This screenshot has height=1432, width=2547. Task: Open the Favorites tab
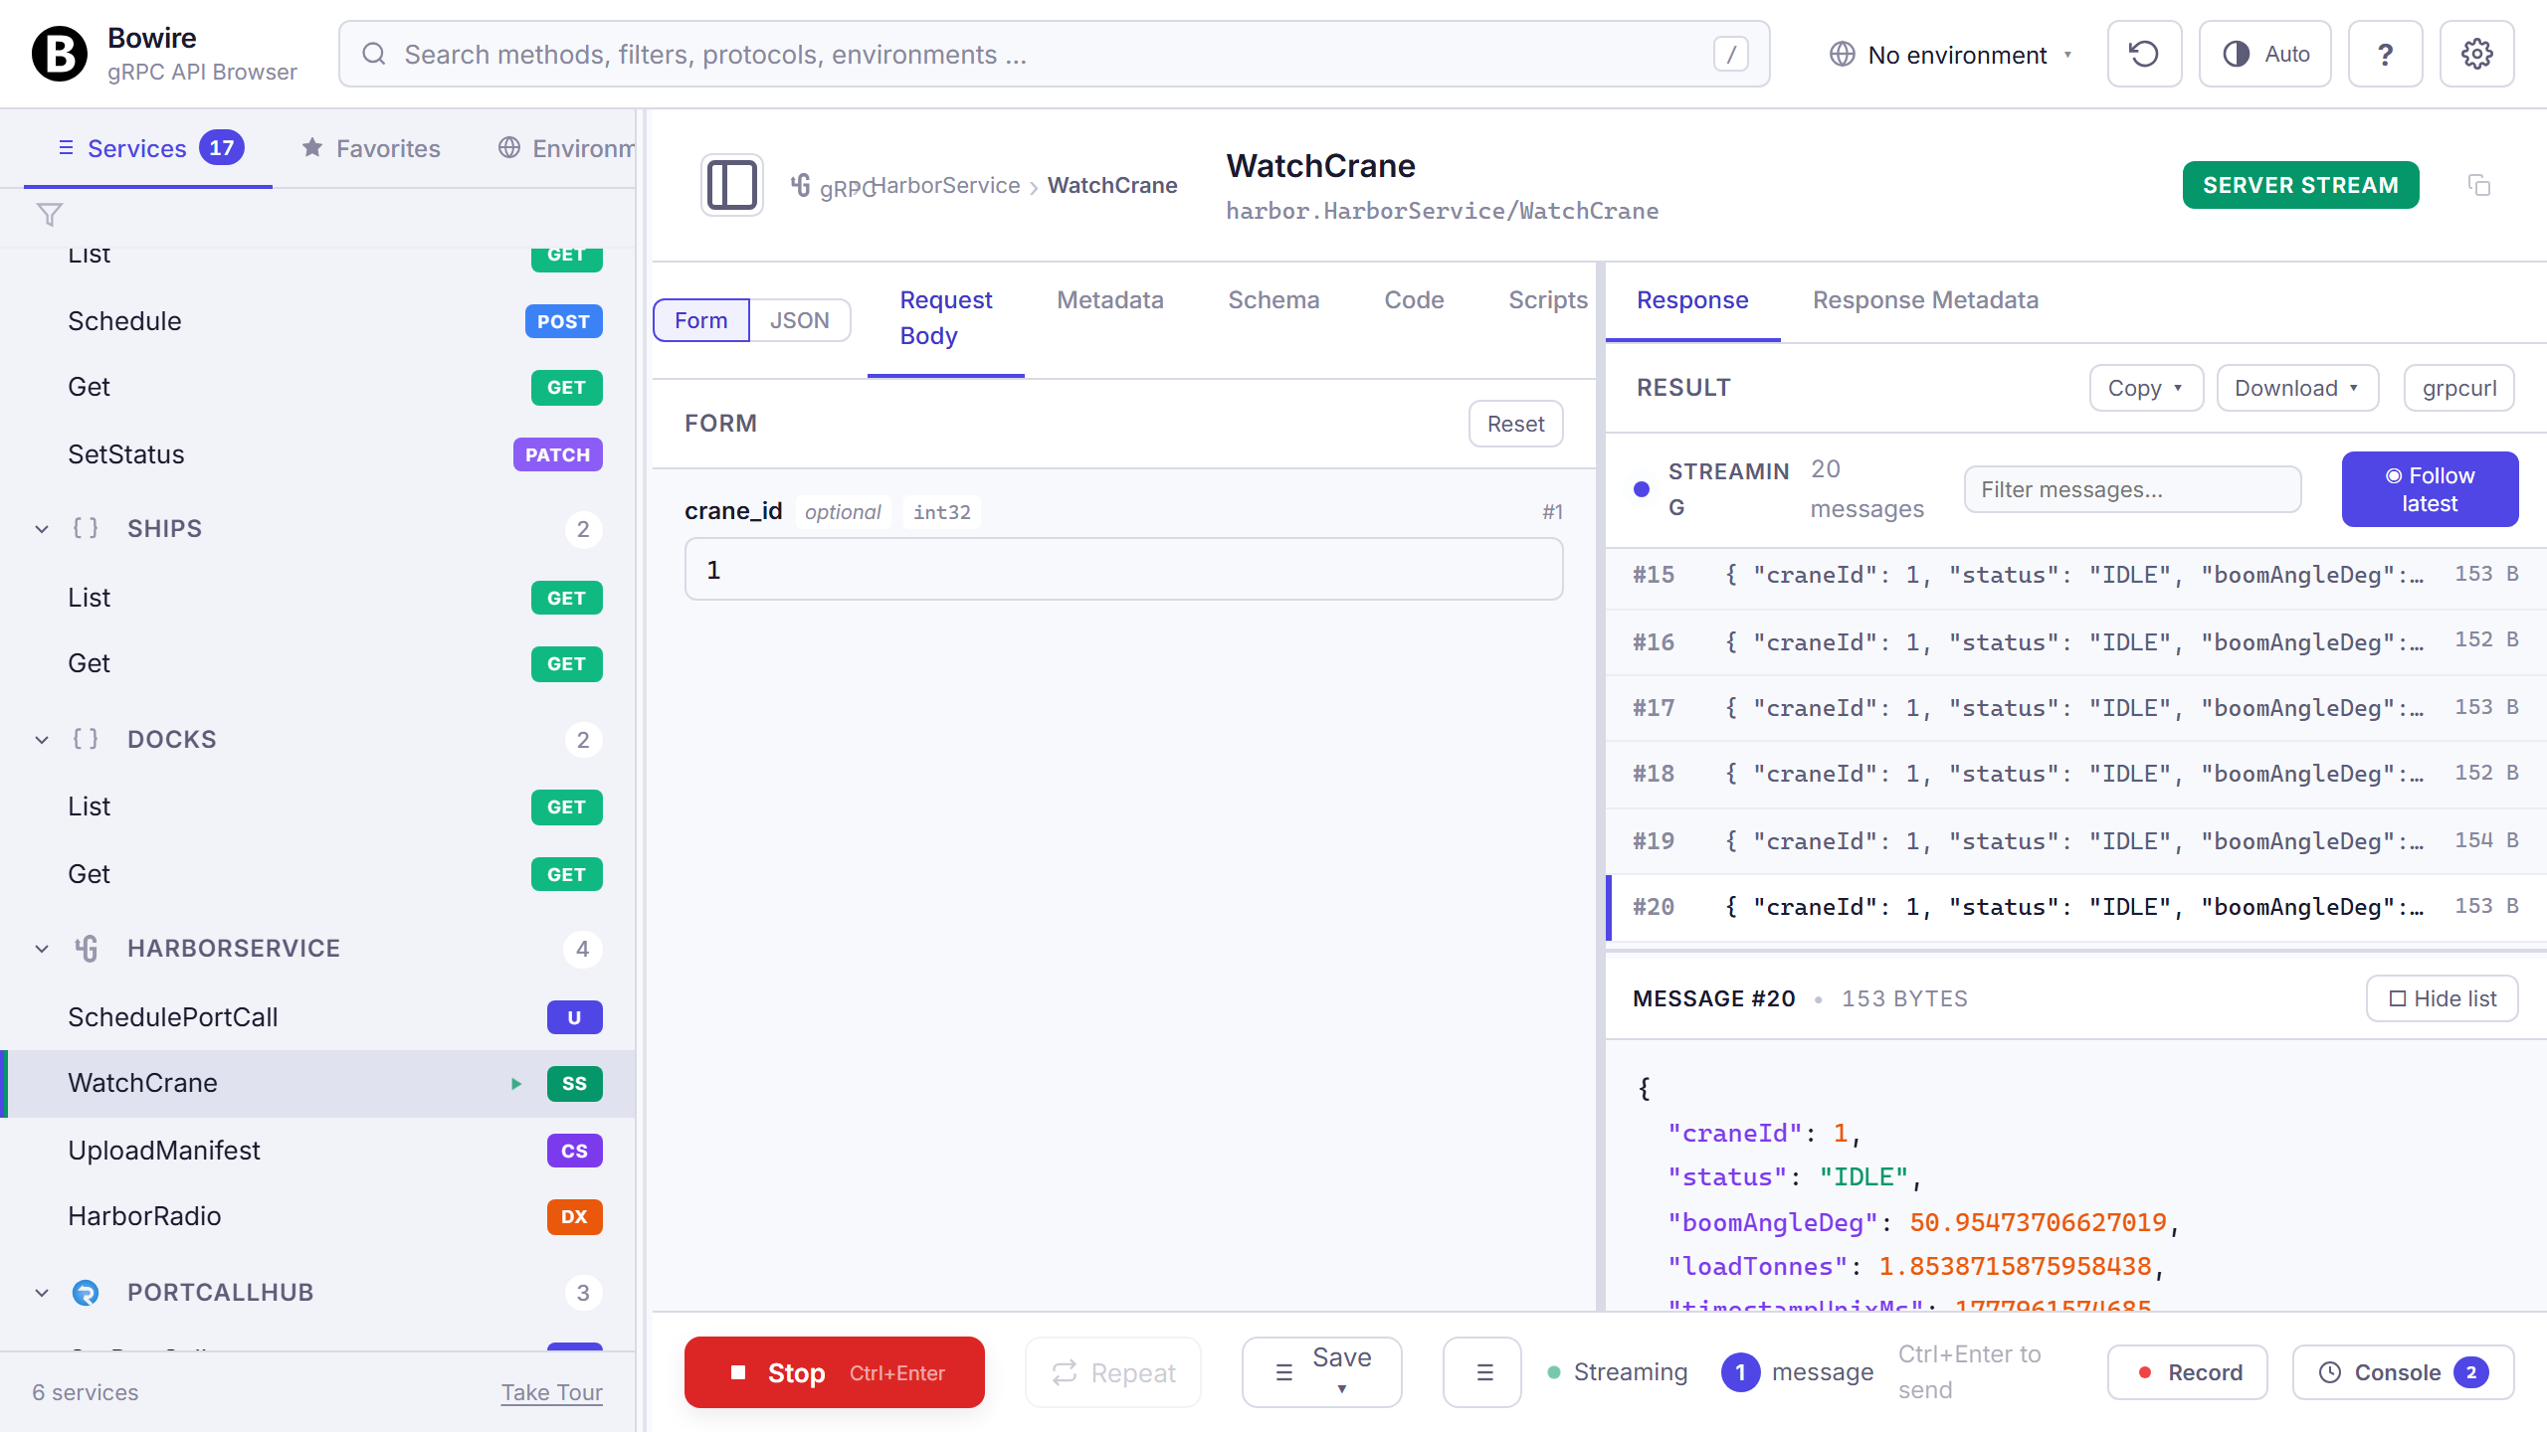click(x=371, y=148)
